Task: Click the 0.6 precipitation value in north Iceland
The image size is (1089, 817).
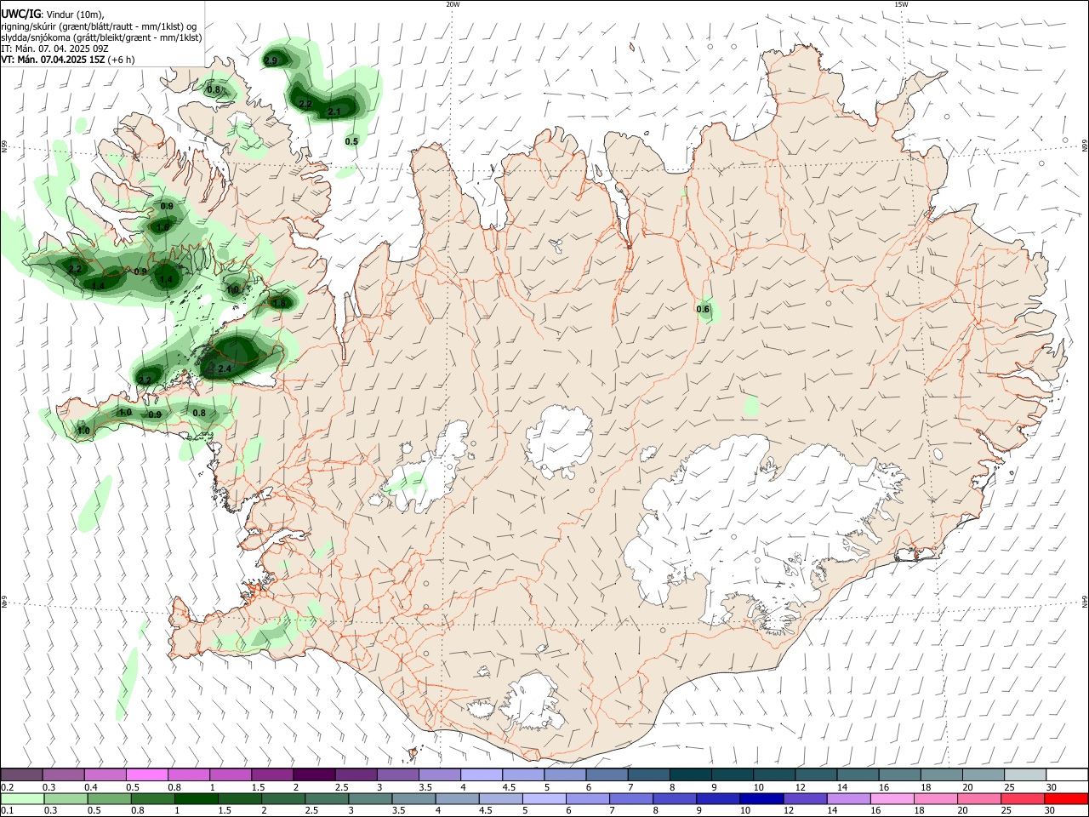Action: click(x=704, y=309)
